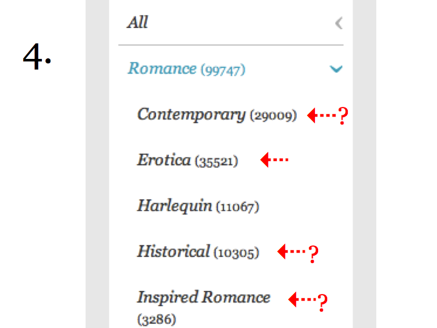Click the red arrow pointing at Erotica

pyautogui.click(x=274, y=160)
